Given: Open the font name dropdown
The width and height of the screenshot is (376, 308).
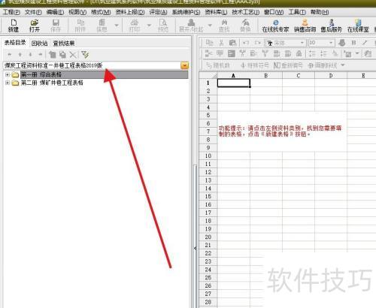Looking at the screenshot, I should [x=302, y=43].
